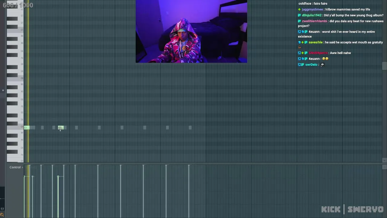Select the last note in the C5 row
This screenshot has height=218, width=387.
190,128
